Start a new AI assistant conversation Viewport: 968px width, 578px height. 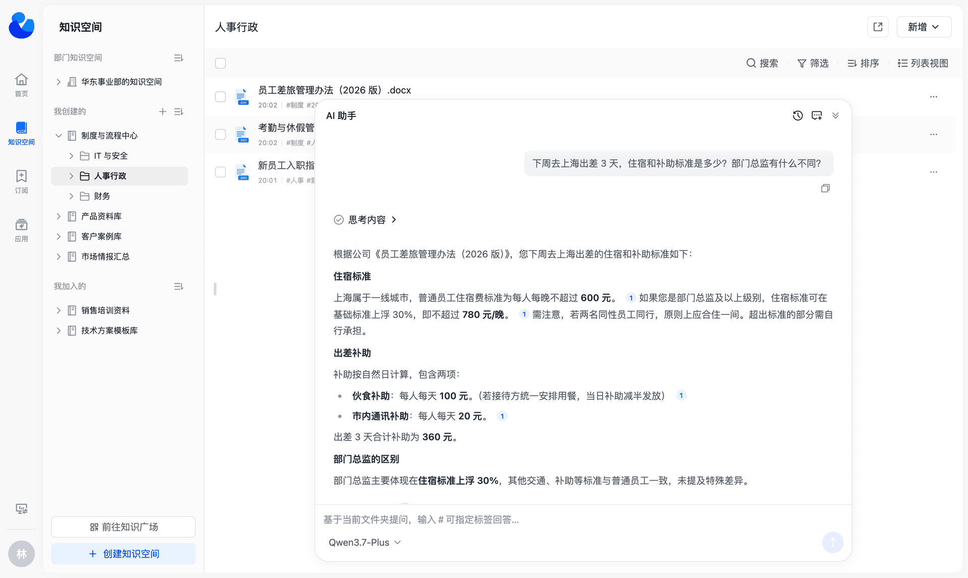click(x=817, y=115)
